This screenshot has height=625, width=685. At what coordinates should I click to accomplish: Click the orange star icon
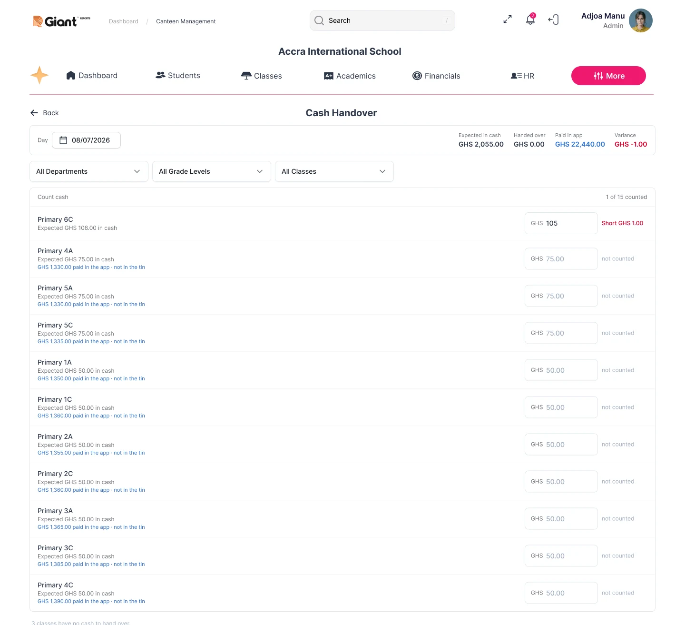coord(39,75)
